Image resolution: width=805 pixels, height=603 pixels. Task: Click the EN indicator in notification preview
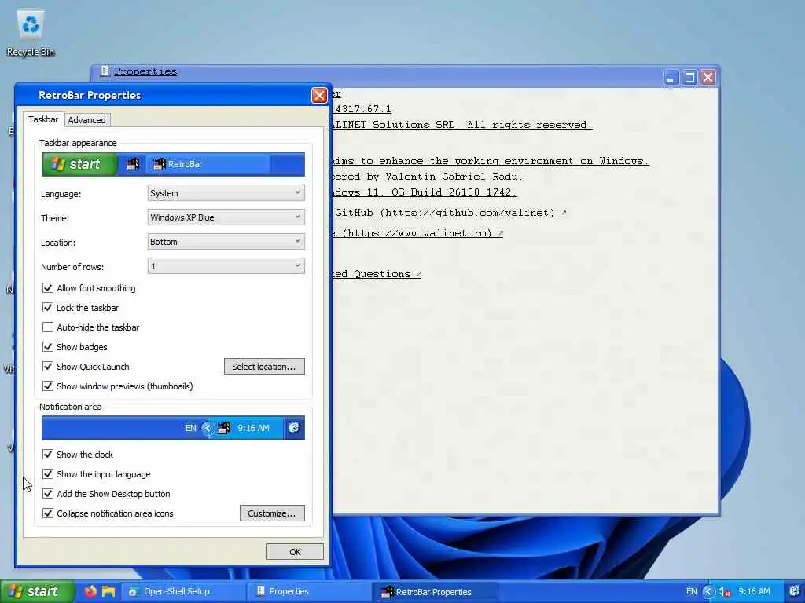pyautogui.click(x=190, y=428)
